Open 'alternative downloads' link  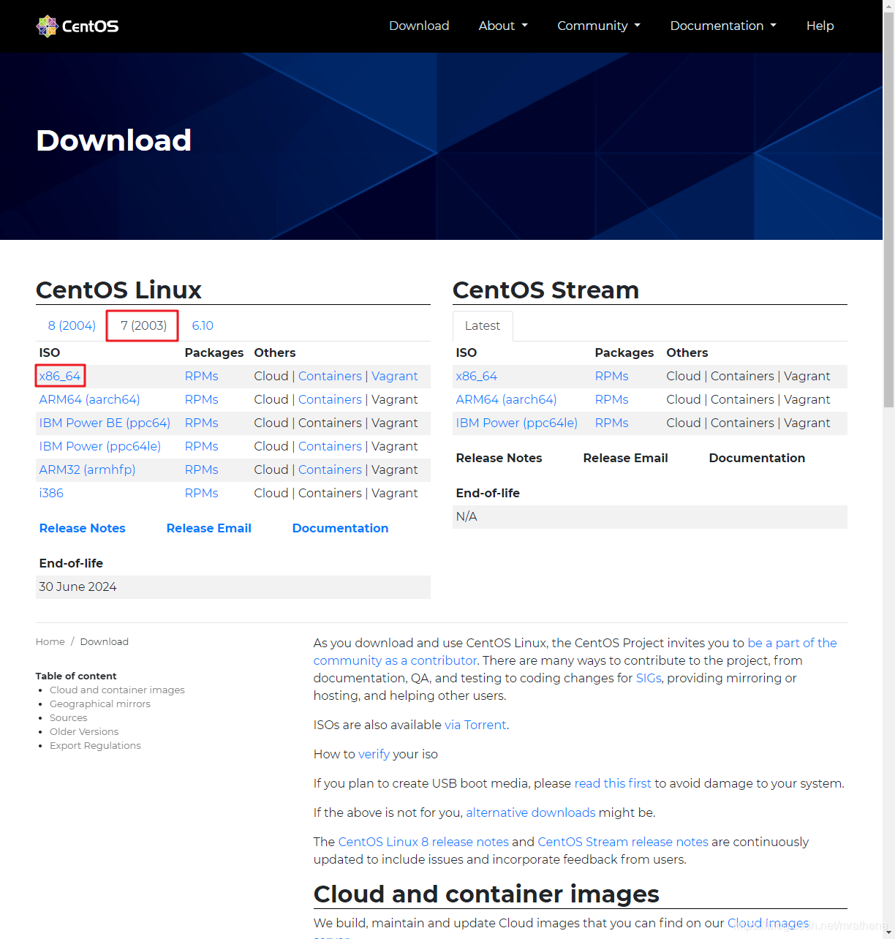[531, 812]
